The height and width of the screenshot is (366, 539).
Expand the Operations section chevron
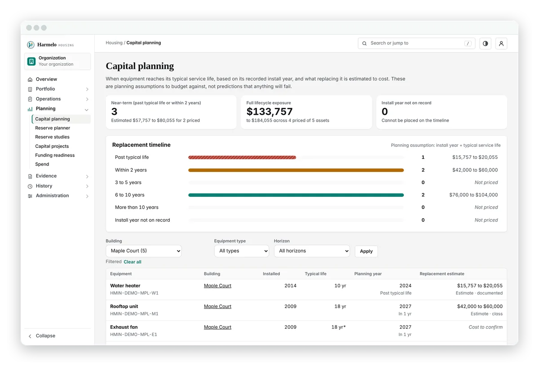(x=87, y=99)
